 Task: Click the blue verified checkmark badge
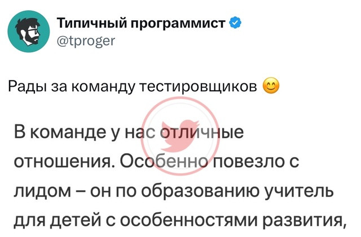(235, 23)
